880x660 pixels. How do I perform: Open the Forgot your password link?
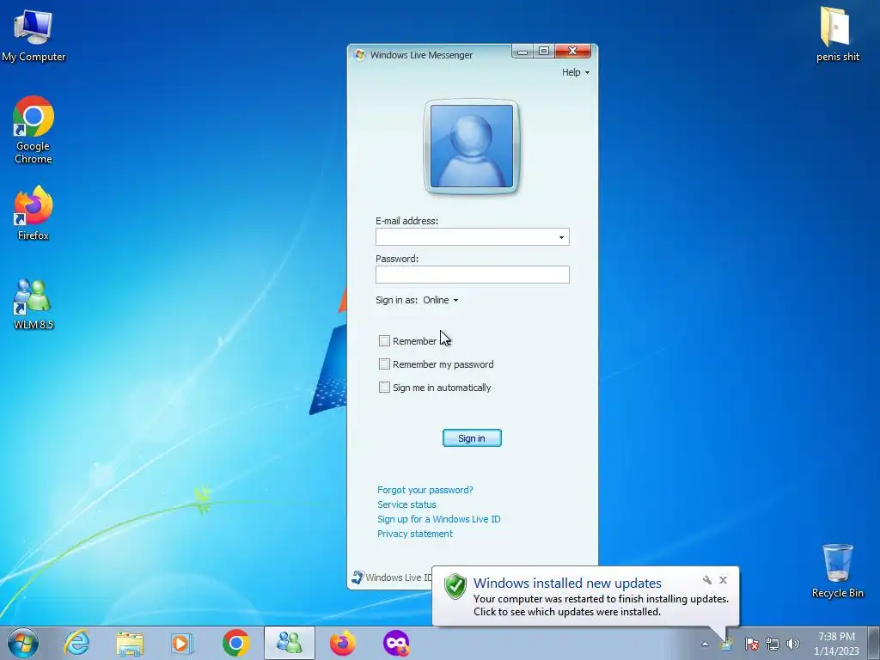point(425,490)
